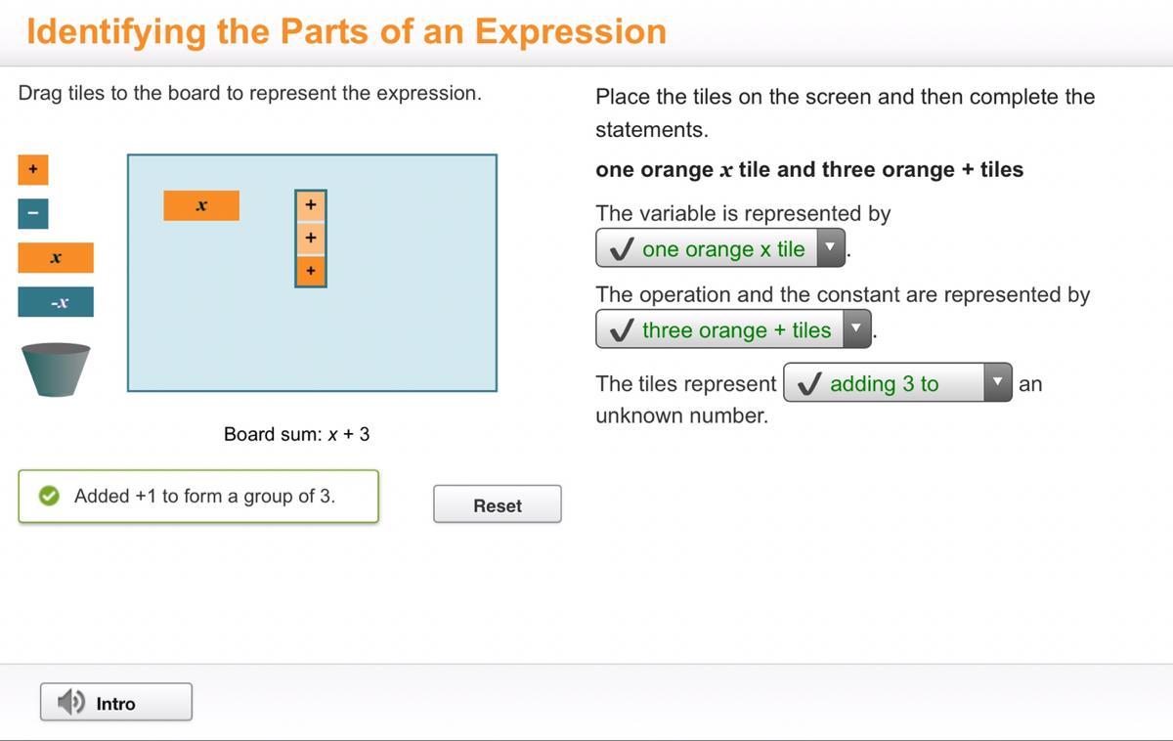Click the 'Identifying the Parts of an Expression' title
This screenshot has width=1173, height=741.
click(346, 31)
